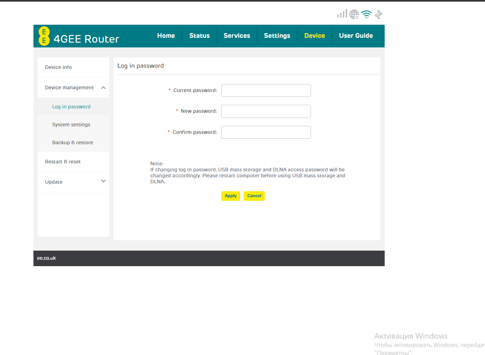This screenshot has height=355, width=485.
Task: Open Backup & restore page
Action: tap(72, 143)
